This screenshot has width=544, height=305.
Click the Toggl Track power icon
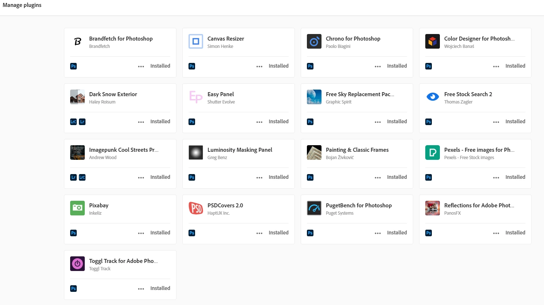[77, 264]
